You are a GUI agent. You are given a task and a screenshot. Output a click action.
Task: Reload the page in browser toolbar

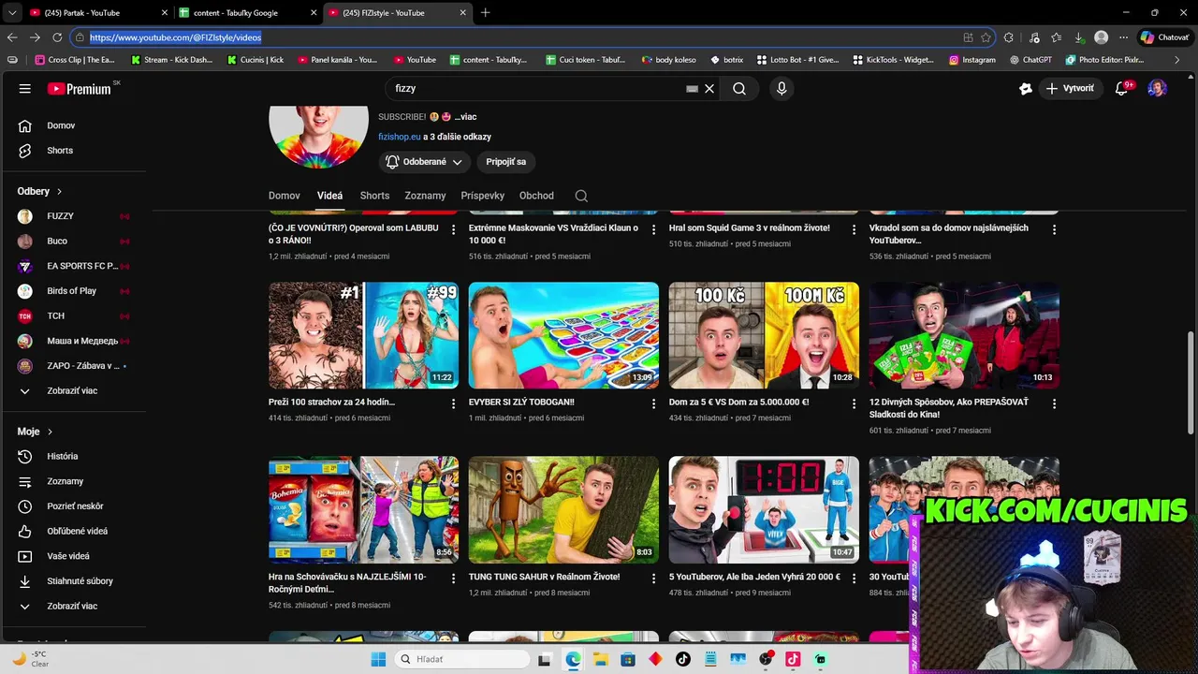(57, 37)
